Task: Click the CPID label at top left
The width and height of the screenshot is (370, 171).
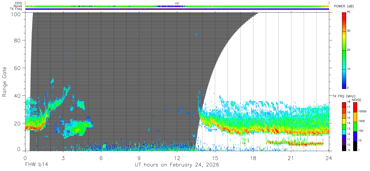Action: click(x=18, y=3)
